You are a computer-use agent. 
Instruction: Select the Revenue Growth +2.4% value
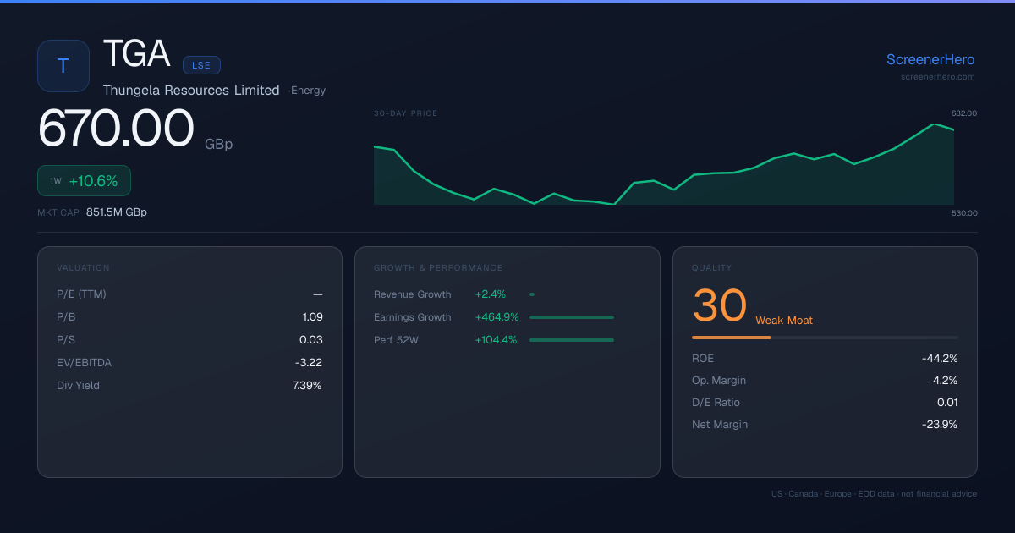(x=491, y=294)
